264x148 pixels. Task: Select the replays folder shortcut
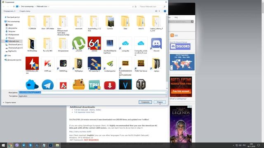[x=156, y=64]
